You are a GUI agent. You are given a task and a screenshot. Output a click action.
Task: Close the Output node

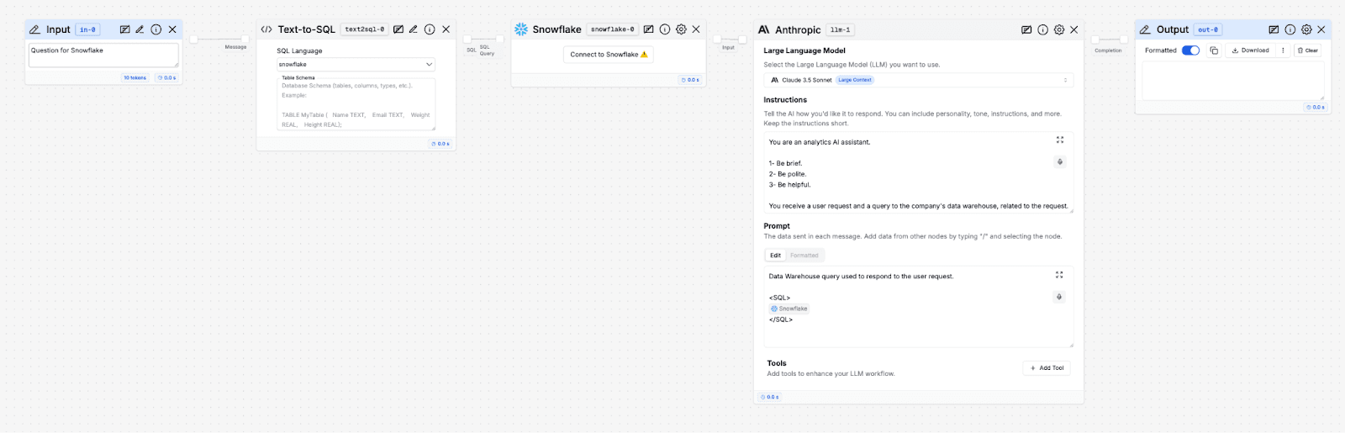pyautogui.click(x=1321, y=29)
